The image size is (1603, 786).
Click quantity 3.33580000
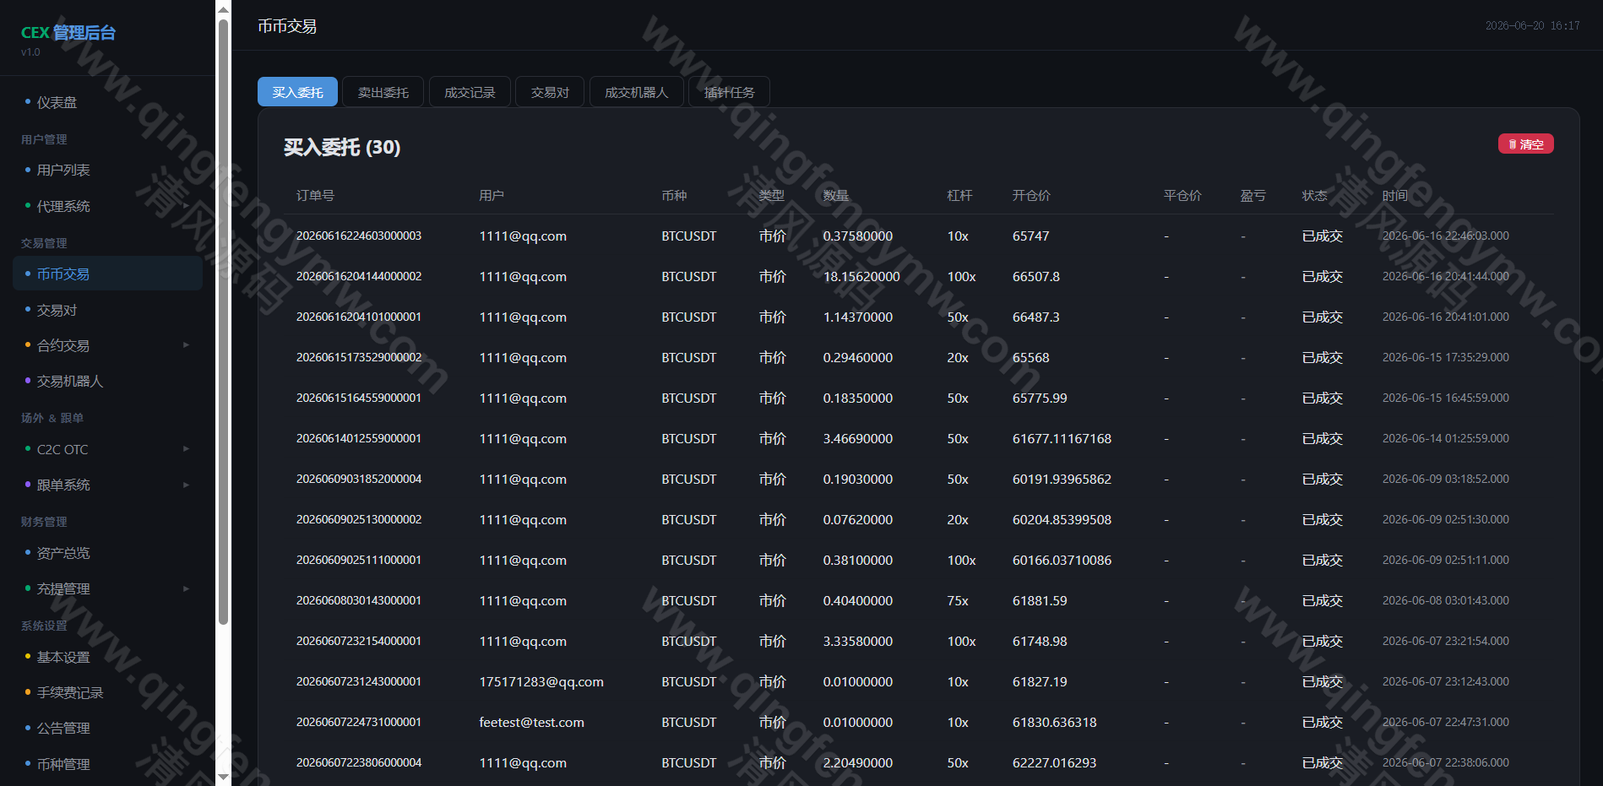(858, 641)
